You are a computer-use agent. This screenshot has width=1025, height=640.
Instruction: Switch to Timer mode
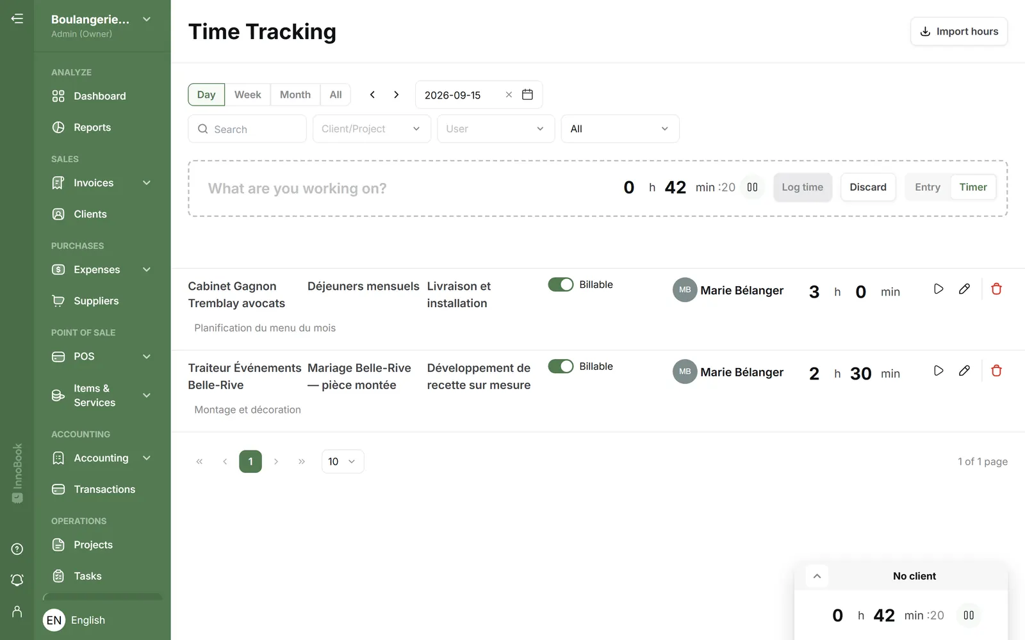tap(973, 188)
